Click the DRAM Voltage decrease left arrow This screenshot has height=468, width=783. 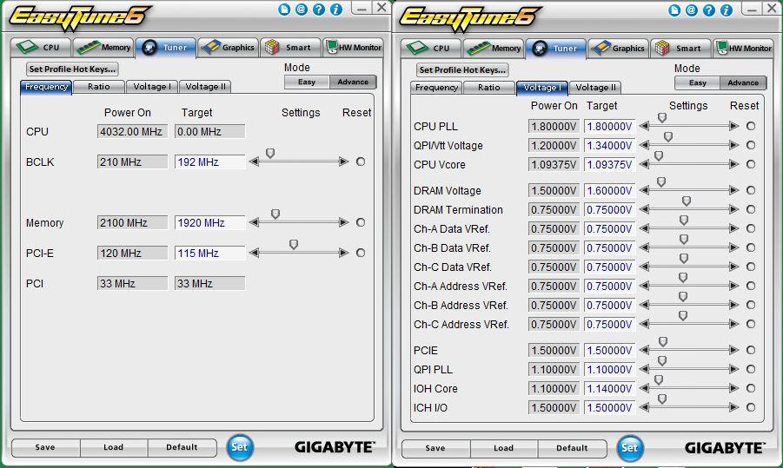tap(644, 190)
